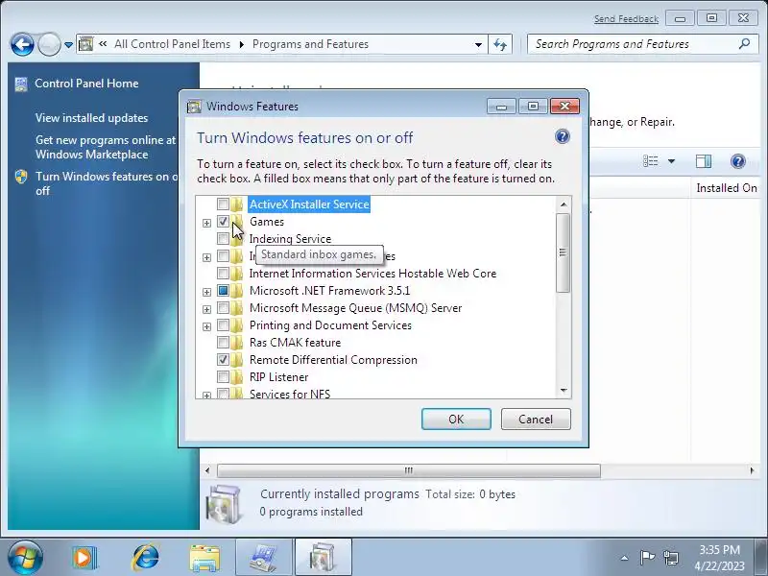This screenshot has width=768, height=576.
Task: Expand the Internet Information Services node
Action: [x=206, y=257]
